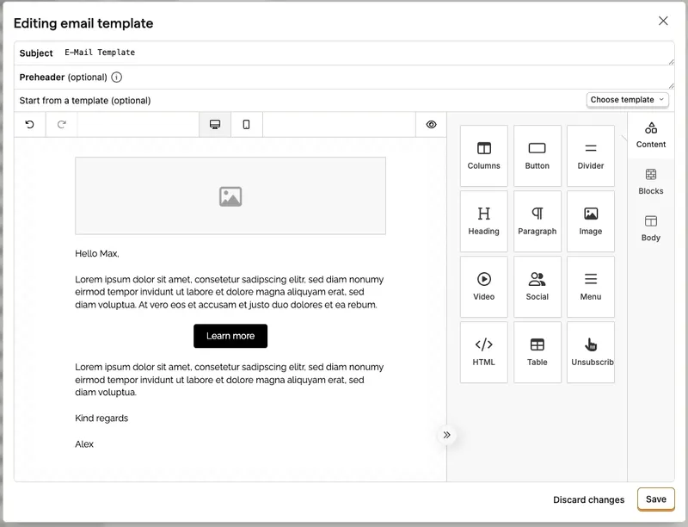This screenshot has height=527, width=688.
Task: Enable desktop preview mode
Action: click(214, 124)
